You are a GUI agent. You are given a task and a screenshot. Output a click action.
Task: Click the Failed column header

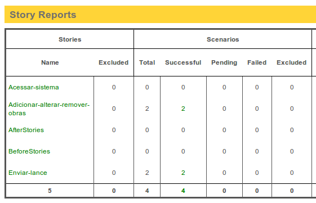pos(257,62)
